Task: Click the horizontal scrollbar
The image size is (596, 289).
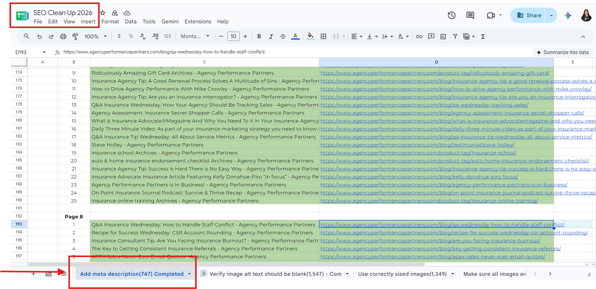Action: pos(227,264)
